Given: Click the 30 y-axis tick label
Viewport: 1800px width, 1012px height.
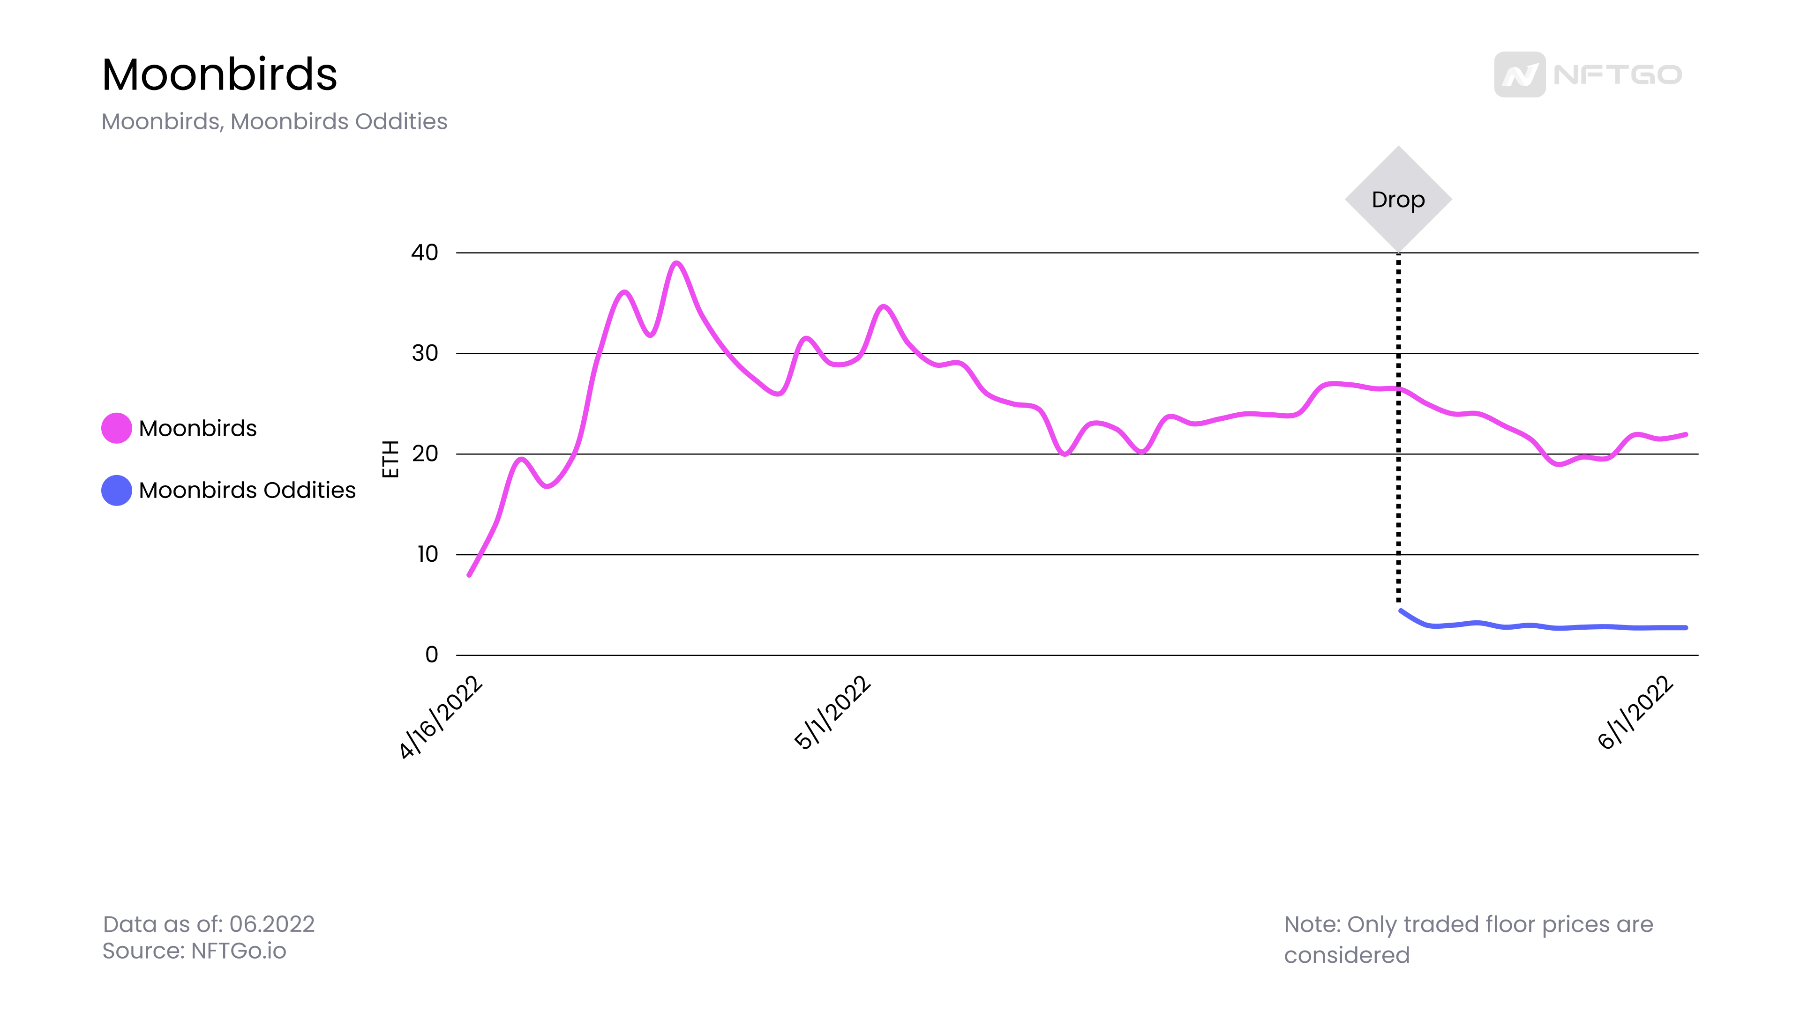Looking at the screenshot, I should click(425, 353).
